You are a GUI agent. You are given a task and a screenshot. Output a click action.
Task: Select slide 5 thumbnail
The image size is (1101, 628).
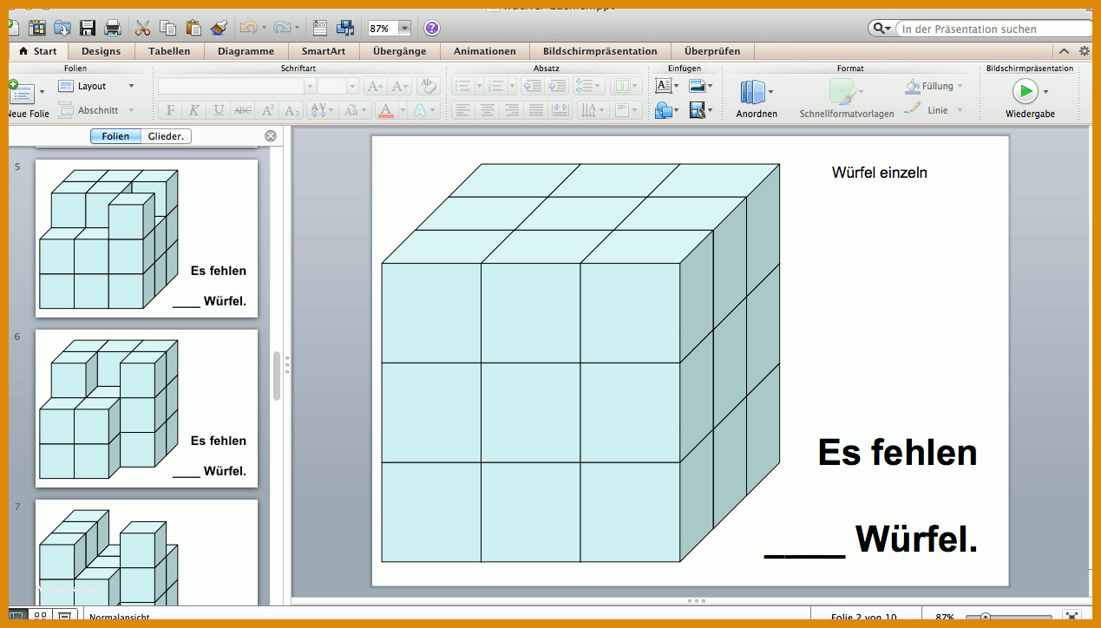tap(147, 239)
